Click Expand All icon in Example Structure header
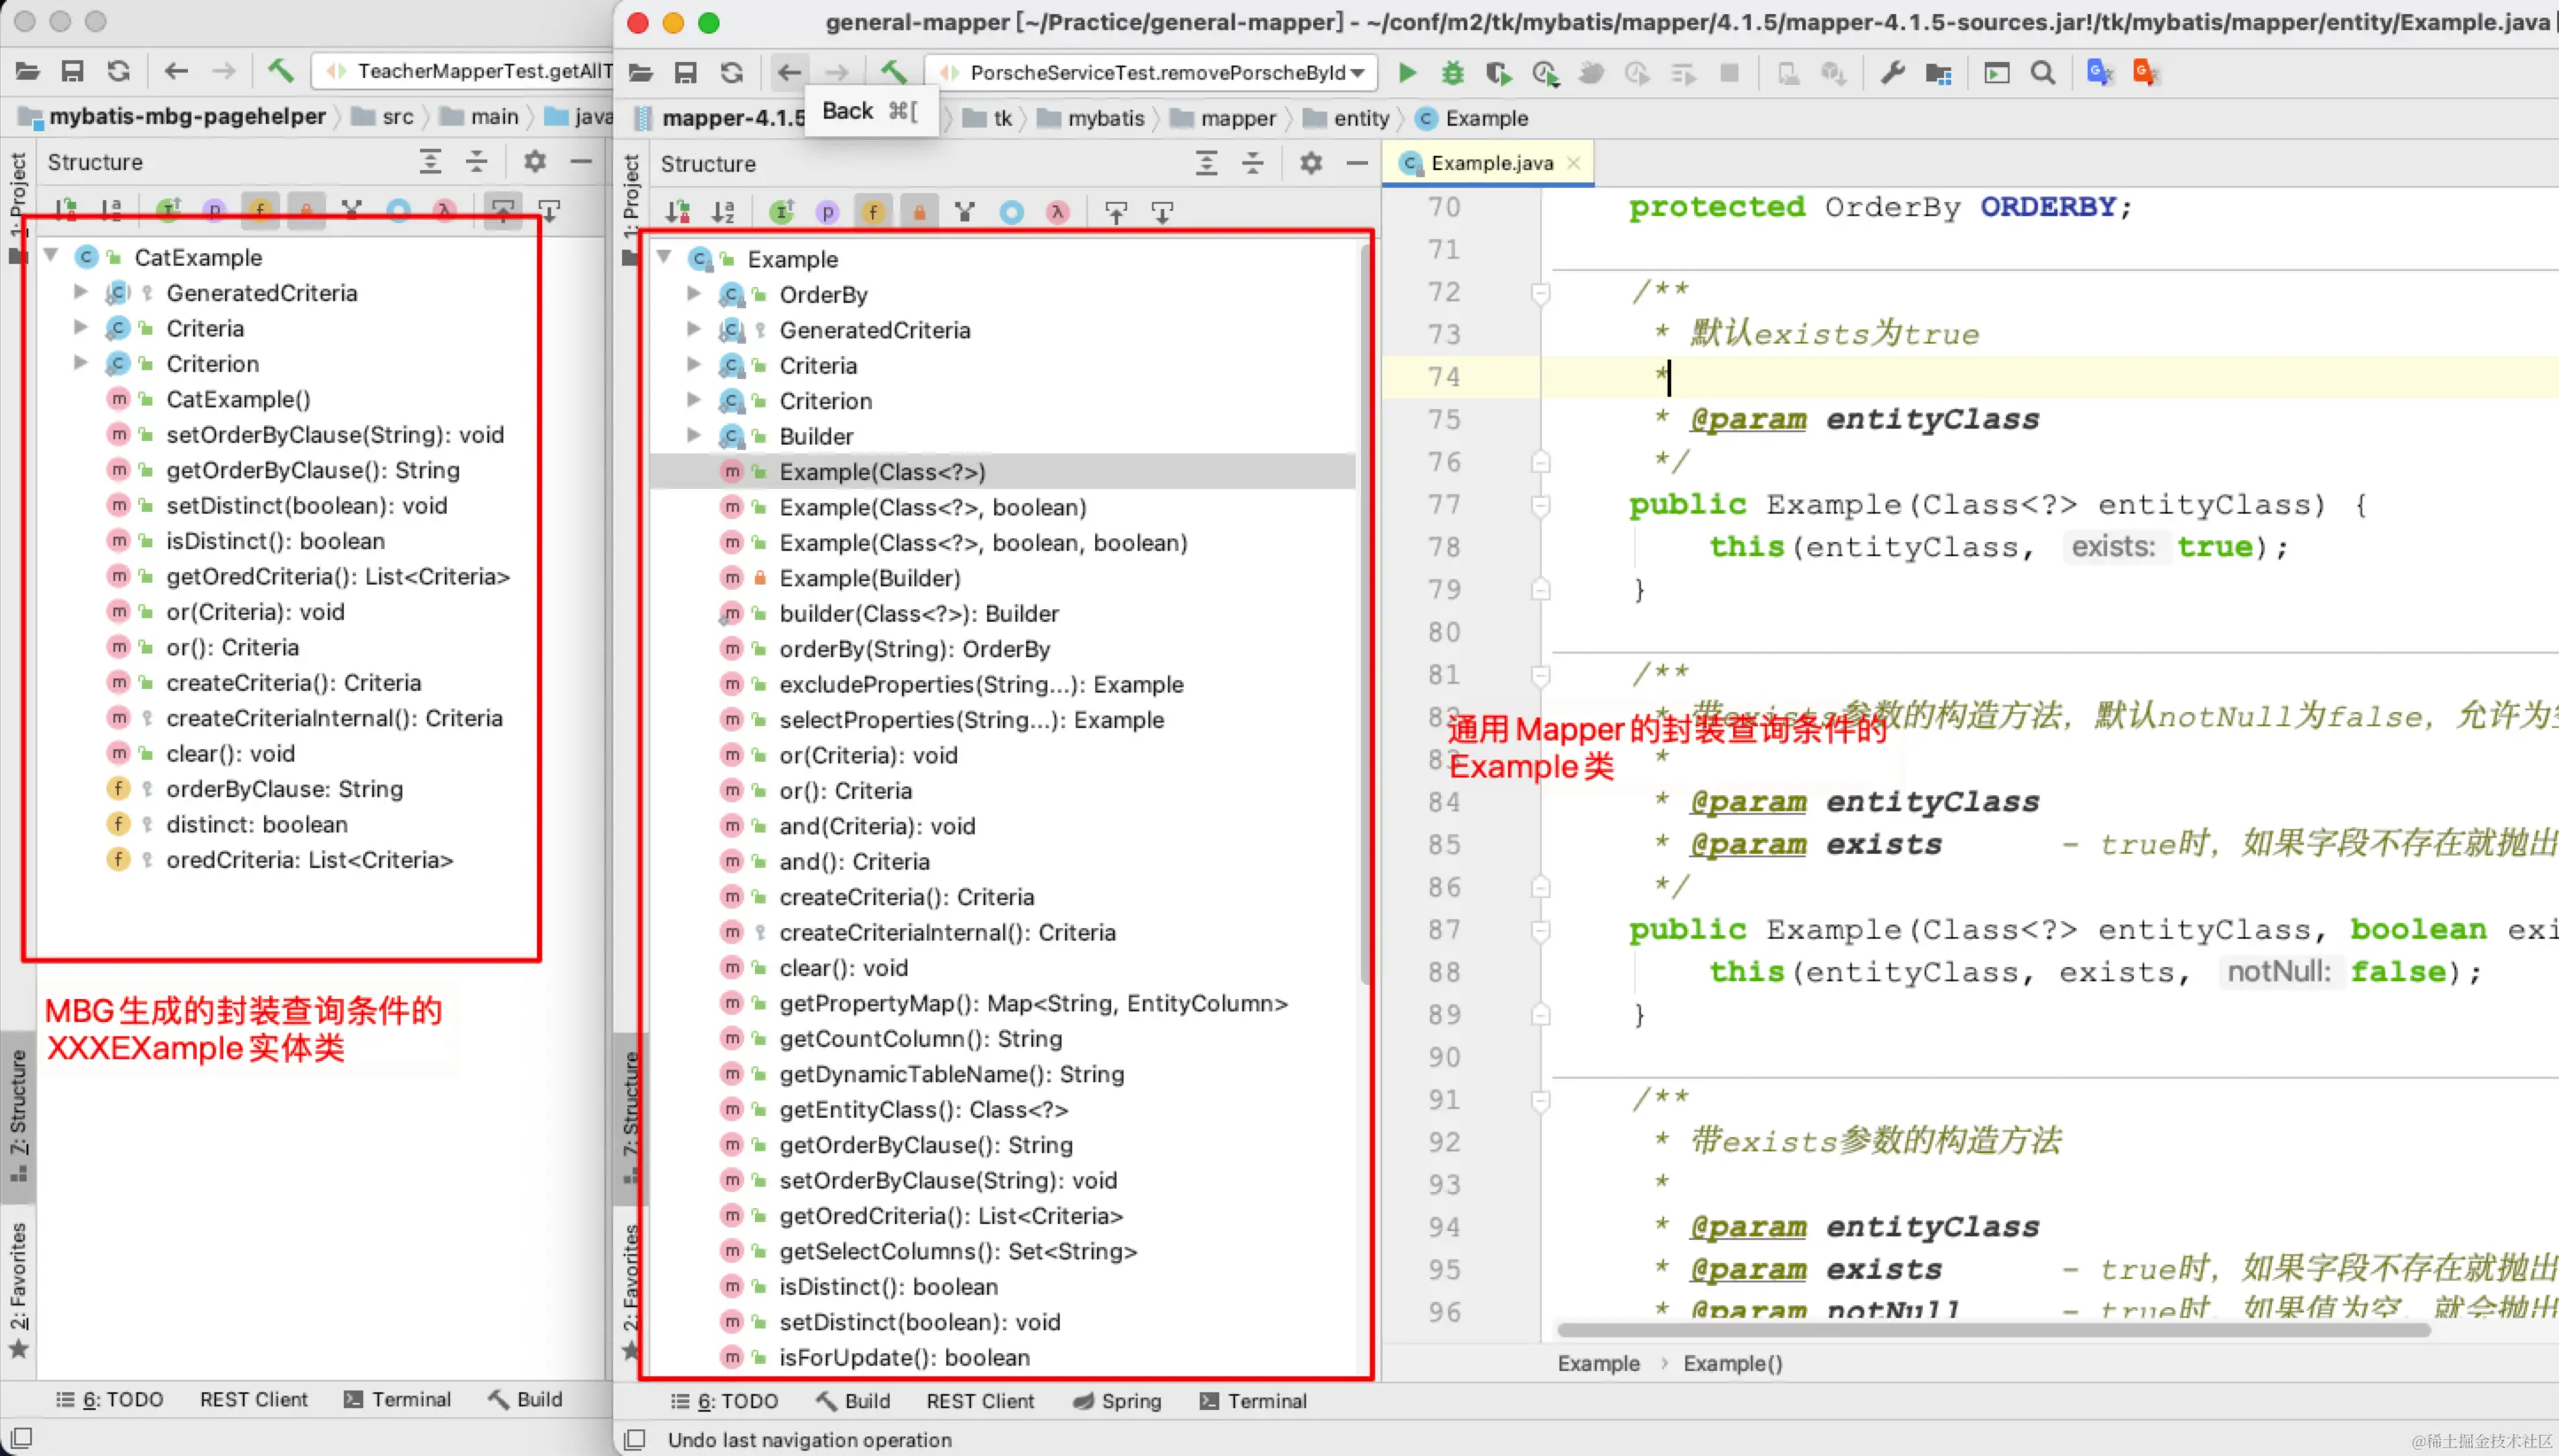The width and height of the screenshot is (2559, 1456). (1207, 163)
